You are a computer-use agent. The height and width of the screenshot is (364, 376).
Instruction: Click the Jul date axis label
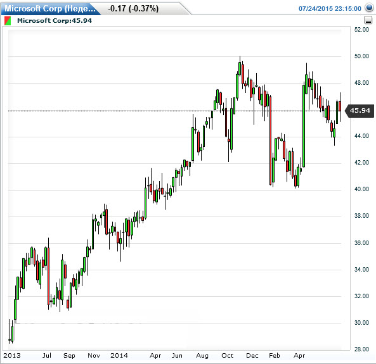[47, 355]
